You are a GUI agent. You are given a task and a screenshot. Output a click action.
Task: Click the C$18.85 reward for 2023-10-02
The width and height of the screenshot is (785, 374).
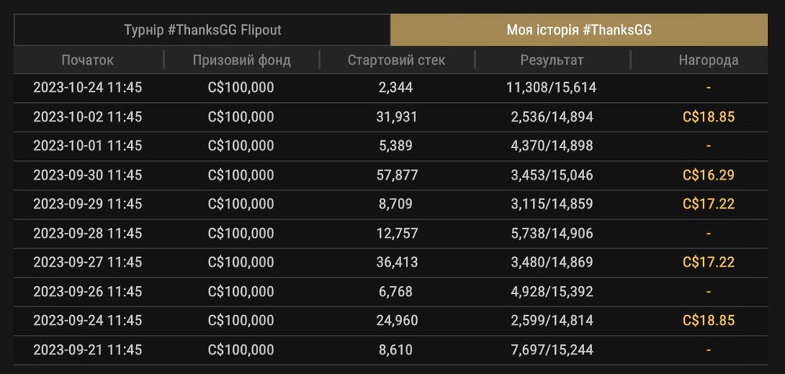click(x=708, y=117)
